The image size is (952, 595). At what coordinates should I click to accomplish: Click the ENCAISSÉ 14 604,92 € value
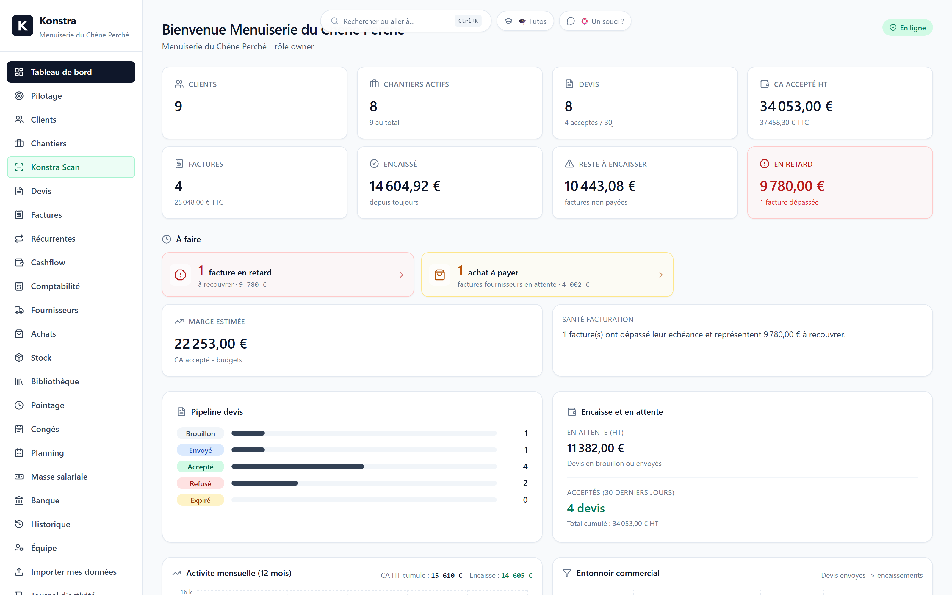click(405, 186)
